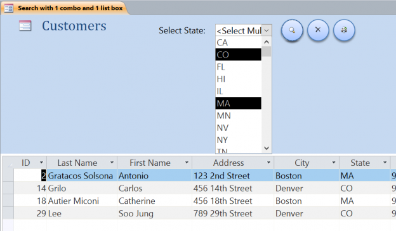Open the Last Name column filter dropdown
The image size is (396, 231).
[x=112, y=163]
